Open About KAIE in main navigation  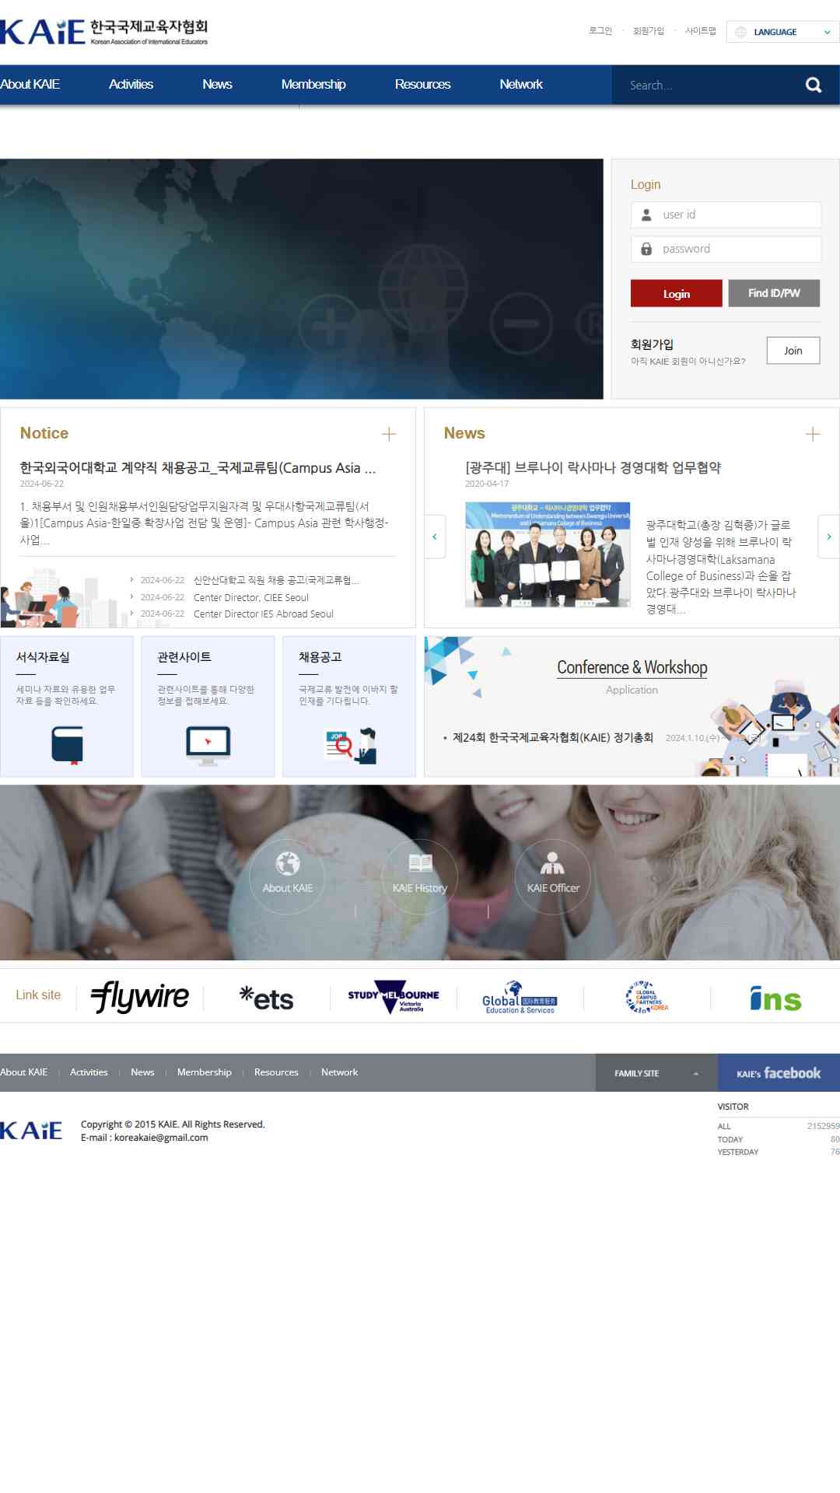click(x=30, y=85)
